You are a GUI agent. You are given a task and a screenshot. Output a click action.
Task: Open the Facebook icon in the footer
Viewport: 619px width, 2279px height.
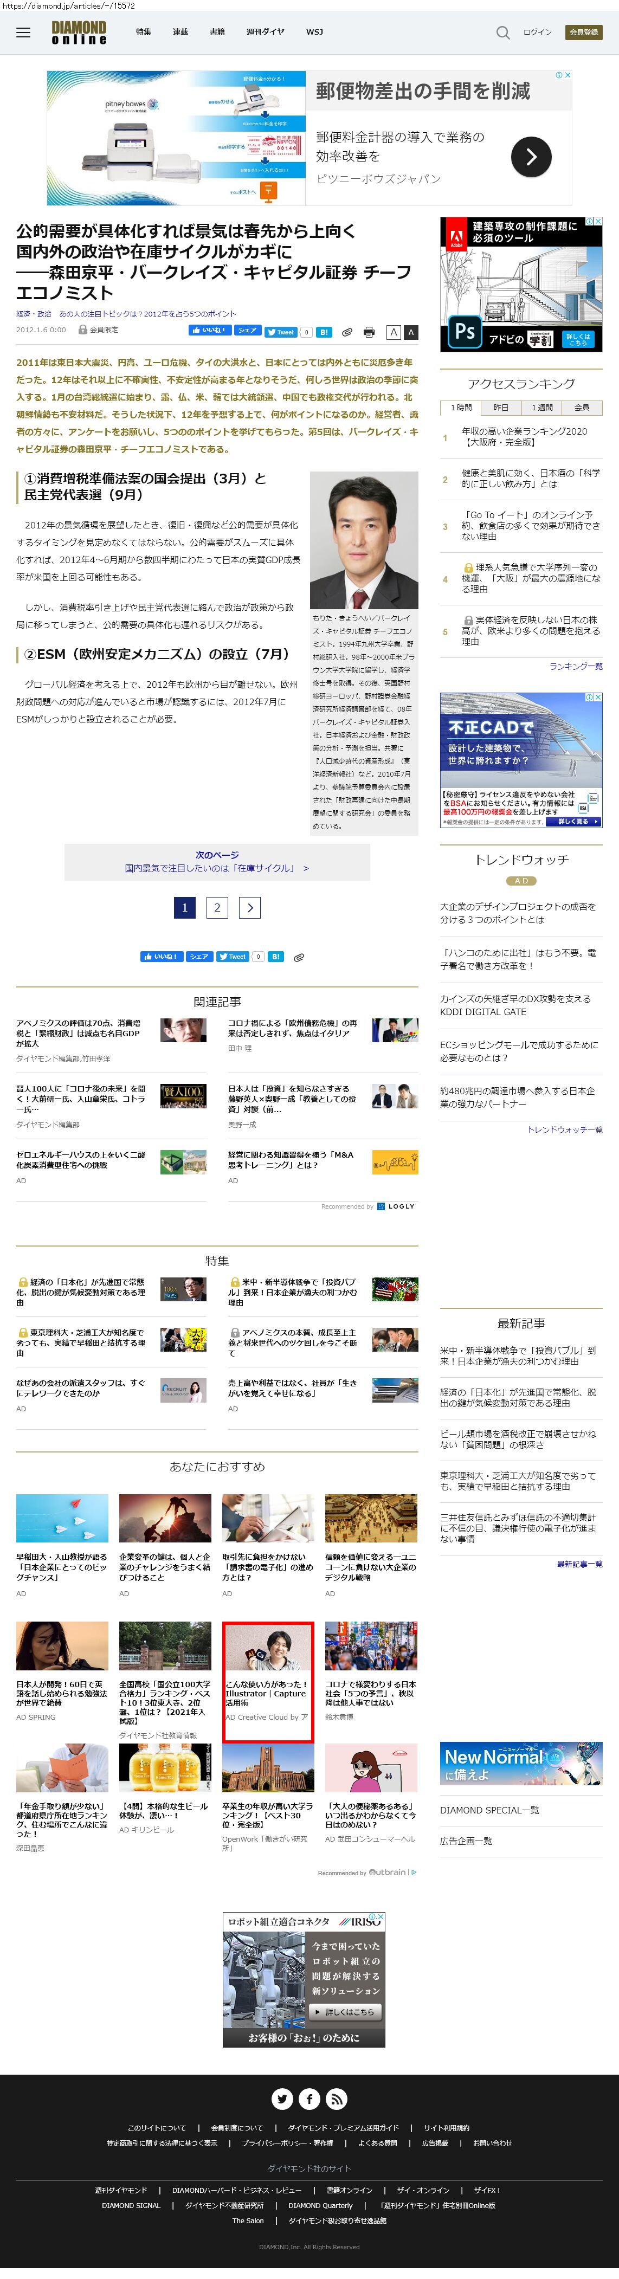309,2097
